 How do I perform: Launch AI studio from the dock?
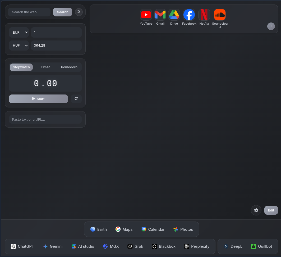[83, 246]
